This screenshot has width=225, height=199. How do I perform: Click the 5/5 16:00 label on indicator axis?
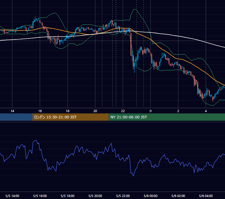tap(40, 196)
